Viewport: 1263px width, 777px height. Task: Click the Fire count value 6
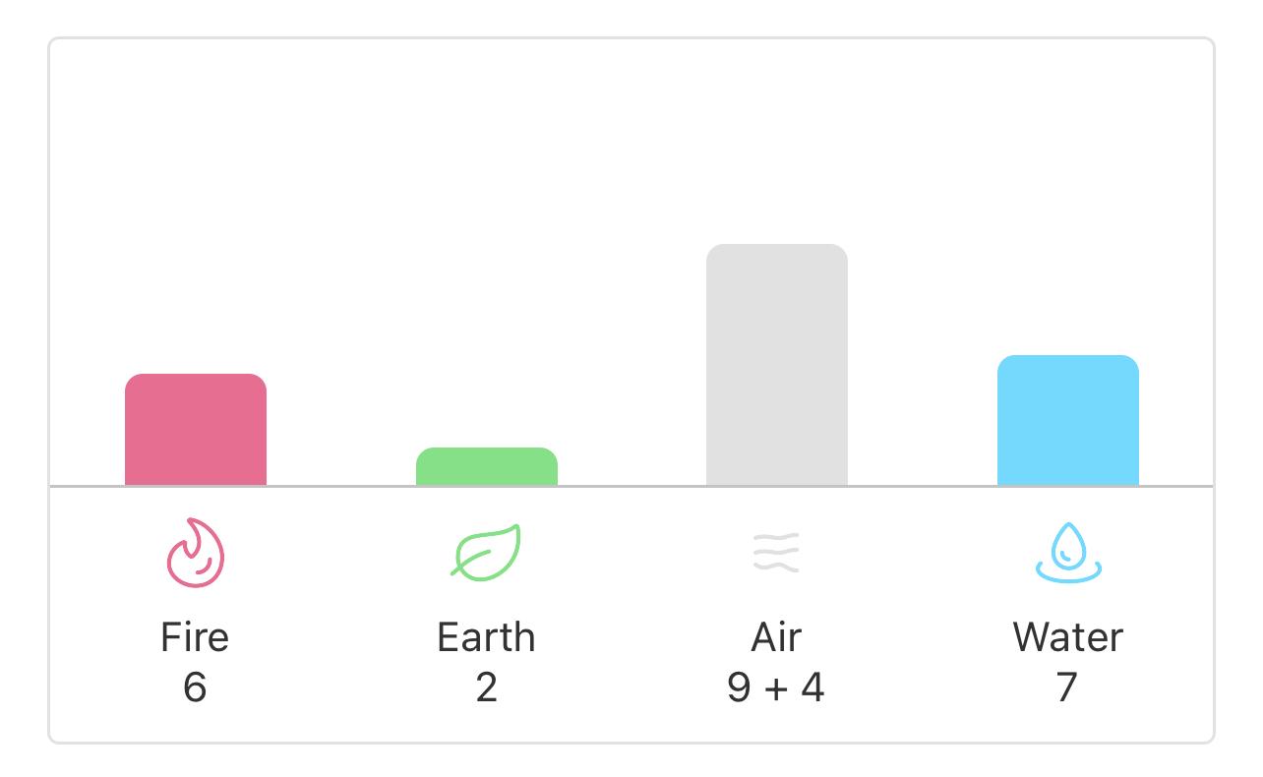pyautogui.click(x=195, y=687)
